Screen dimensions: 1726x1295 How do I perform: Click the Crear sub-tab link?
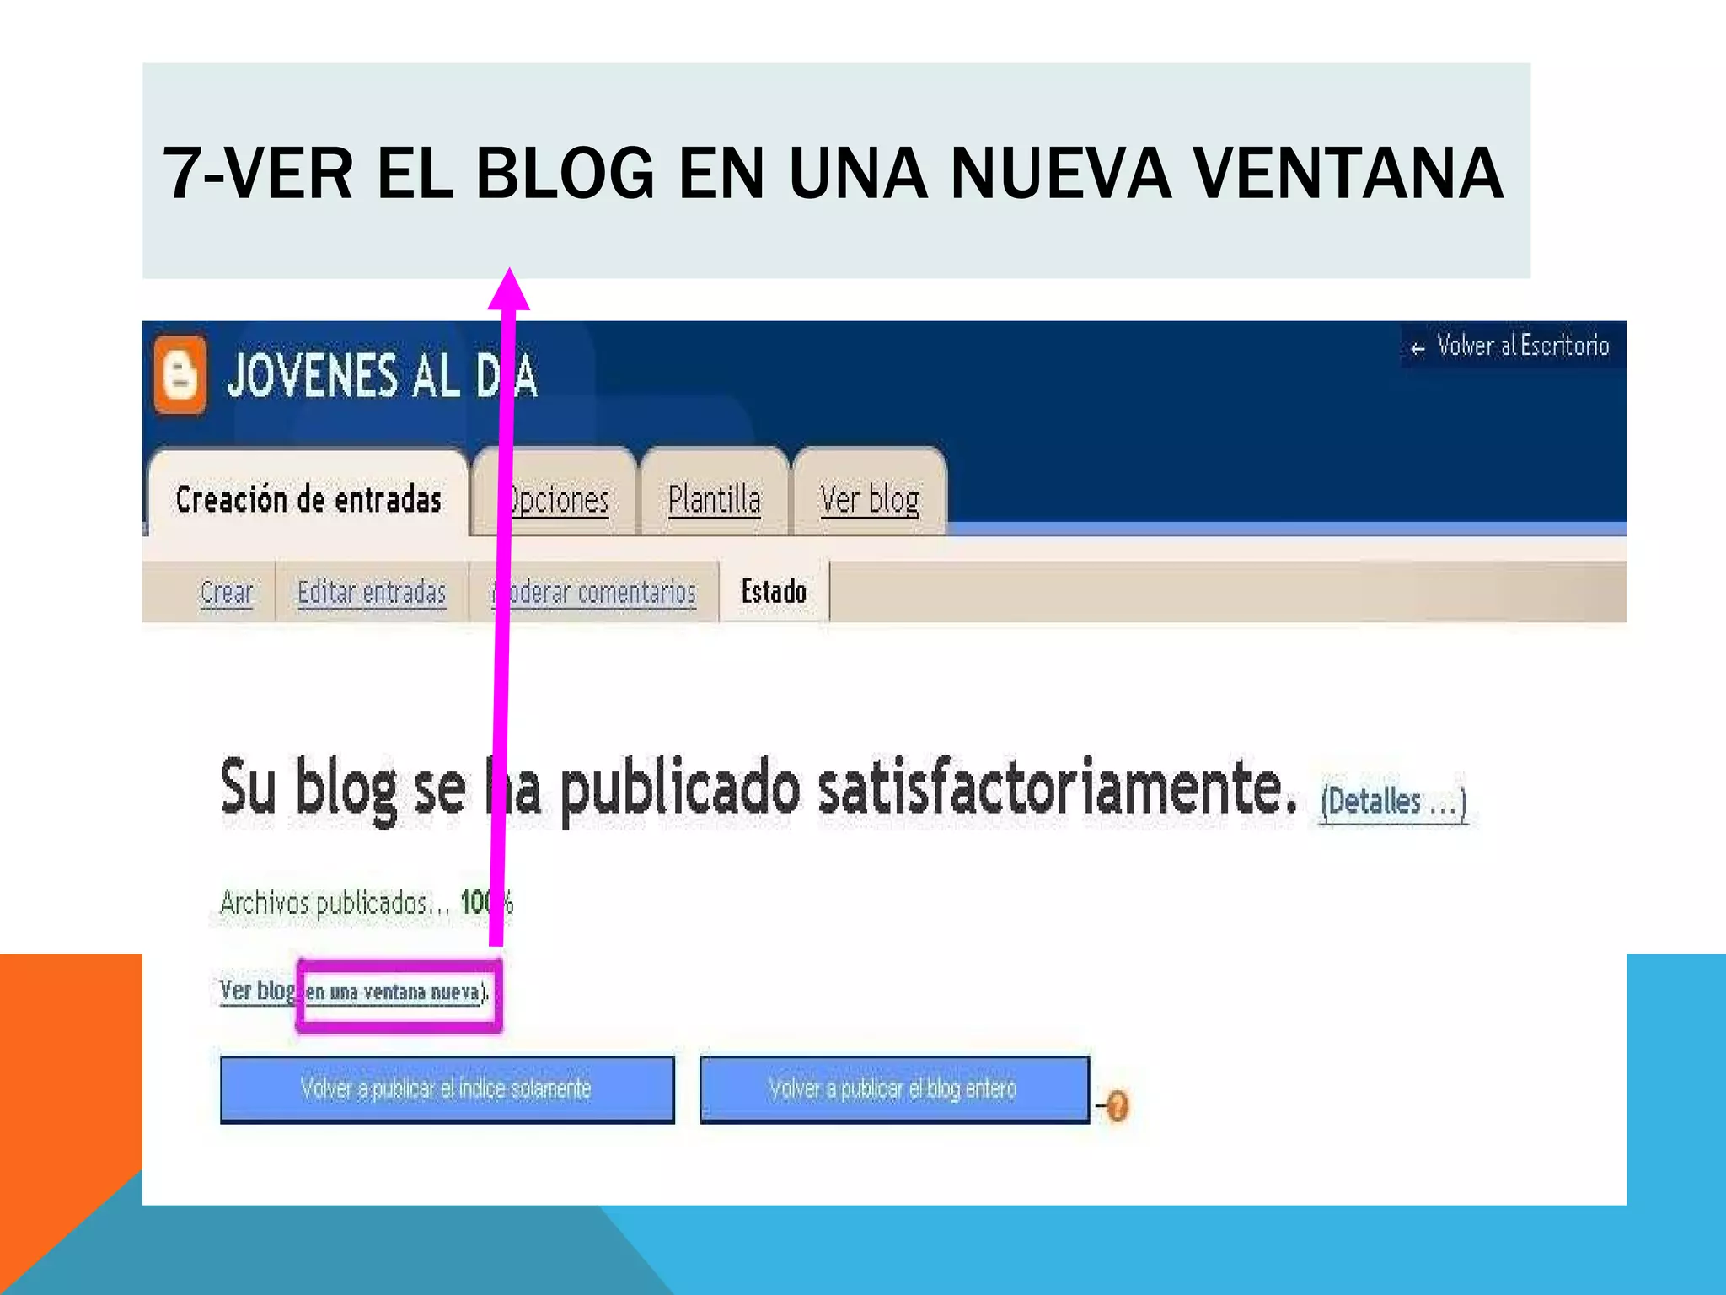[227, 592]
